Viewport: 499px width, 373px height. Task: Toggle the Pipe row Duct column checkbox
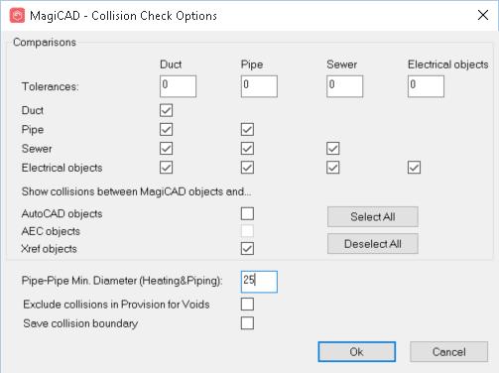click(166, 130)
